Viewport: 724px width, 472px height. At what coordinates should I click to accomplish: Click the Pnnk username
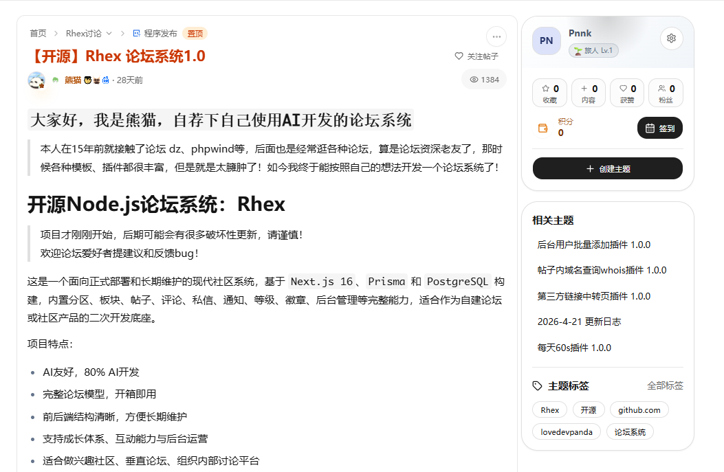pyautogui.click(x=580, y=33)
